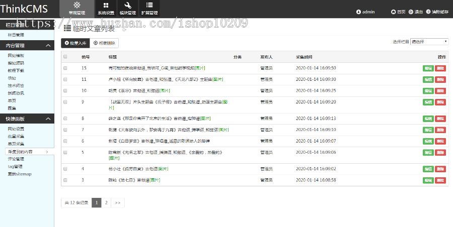453x227 pixels.
Task: Open the 请选择 column dropdown
Action: click(x=429, y=42)
